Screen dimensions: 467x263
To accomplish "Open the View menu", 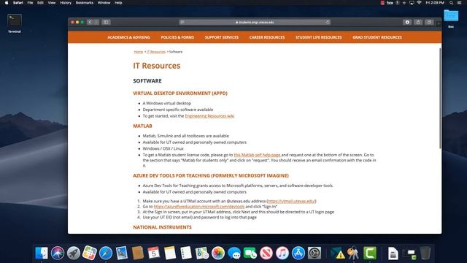I will (52, 3).
